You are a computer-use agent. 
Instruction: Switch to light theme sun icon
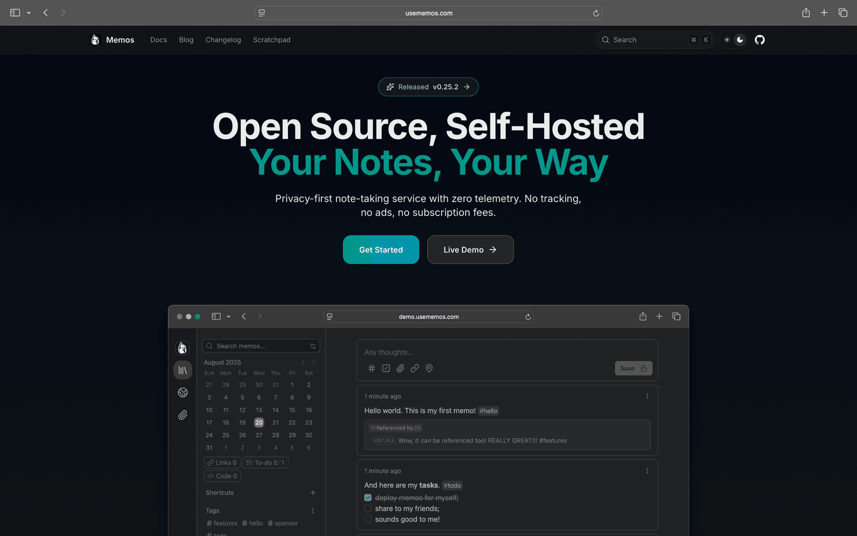(727, 40)
